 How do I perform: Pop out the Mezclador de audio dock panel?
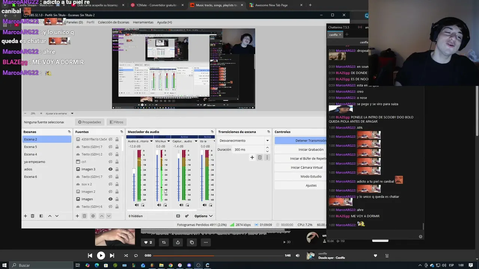[x=212, y=132]
